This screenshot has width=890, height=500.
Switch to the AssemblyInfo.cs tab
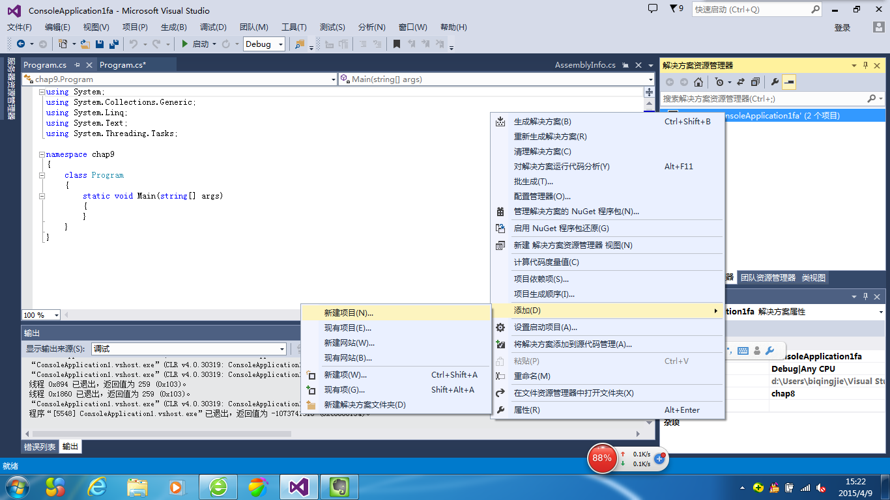tap(585, 65)
